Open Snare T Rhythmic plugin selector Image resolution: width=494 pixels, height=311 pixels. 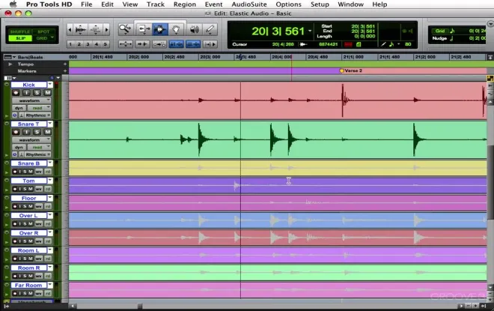click(x=37, y=154)
